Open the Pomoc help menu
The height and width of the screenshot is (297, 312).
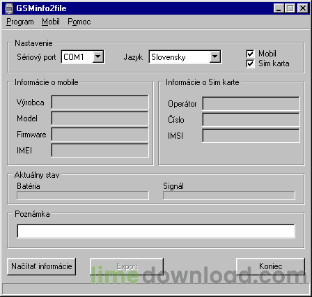click(x=79, y=22)
